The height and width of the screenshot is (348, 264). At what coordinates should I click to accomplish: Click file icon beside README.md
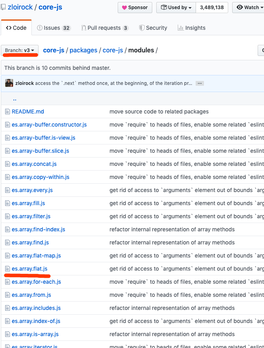tap(7, 112)
